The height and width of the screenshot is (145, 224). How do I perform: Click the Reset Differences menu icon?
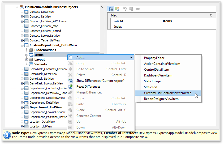point(70,87)
